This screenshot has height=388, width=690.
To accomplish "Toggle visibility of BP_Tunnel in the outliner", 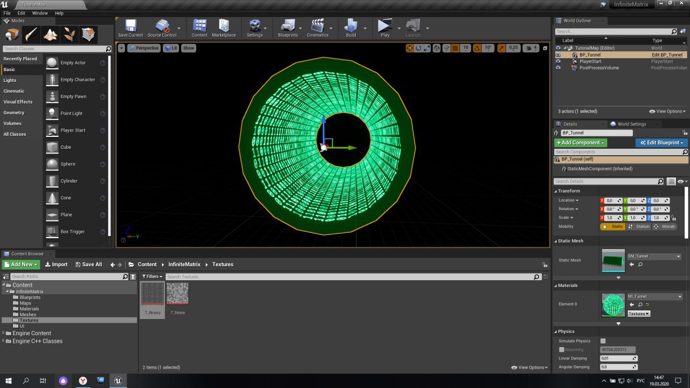I will 558,55.
